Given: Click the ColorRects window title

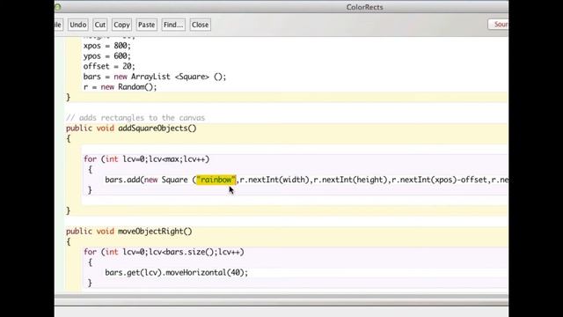Looking at the screenshot, I should coord(364,7).
